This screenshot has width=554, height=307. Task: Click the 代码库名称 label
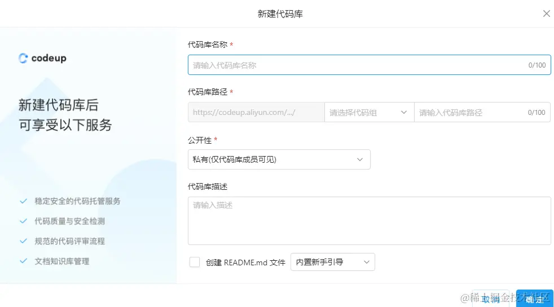point(208,45)
